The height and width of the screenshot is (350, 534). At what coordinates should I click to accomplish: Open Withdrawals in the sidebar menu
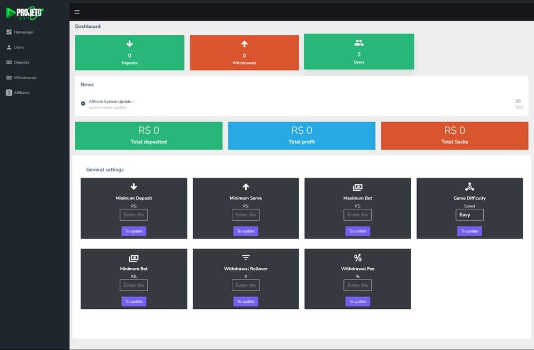25,77
